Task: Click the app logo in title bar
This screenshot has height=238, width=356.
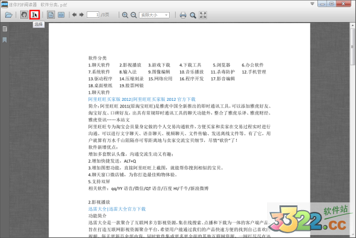Action: 4,4
